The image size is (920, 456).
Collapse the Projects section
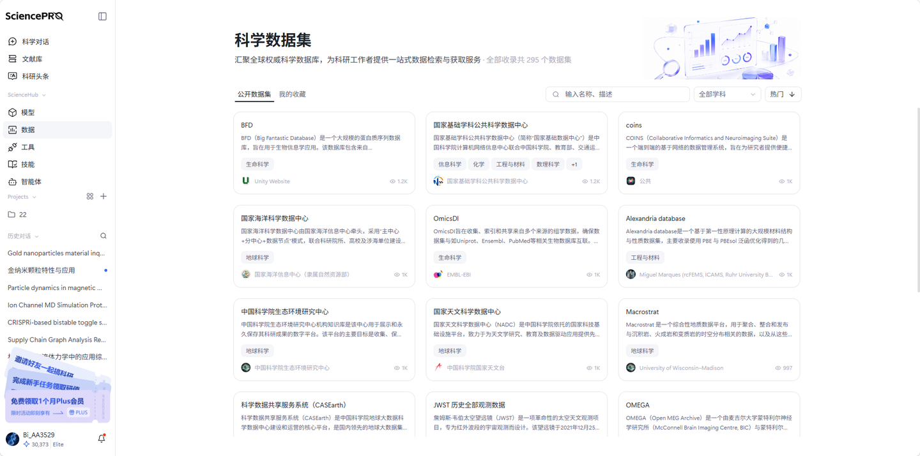coord(22,197)
